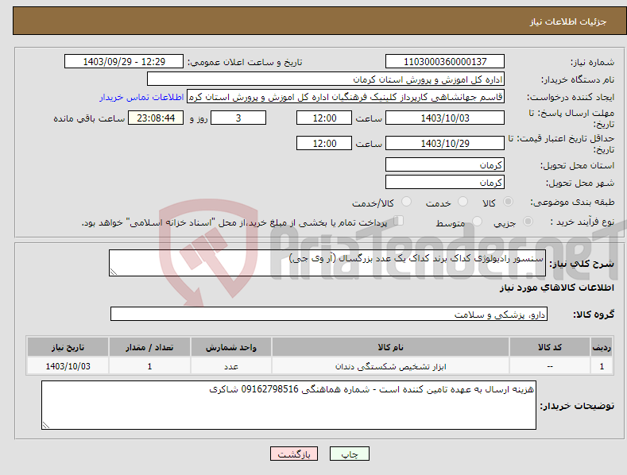Click the نام کالا column header
Screen dimensions: 627x475
390,347
